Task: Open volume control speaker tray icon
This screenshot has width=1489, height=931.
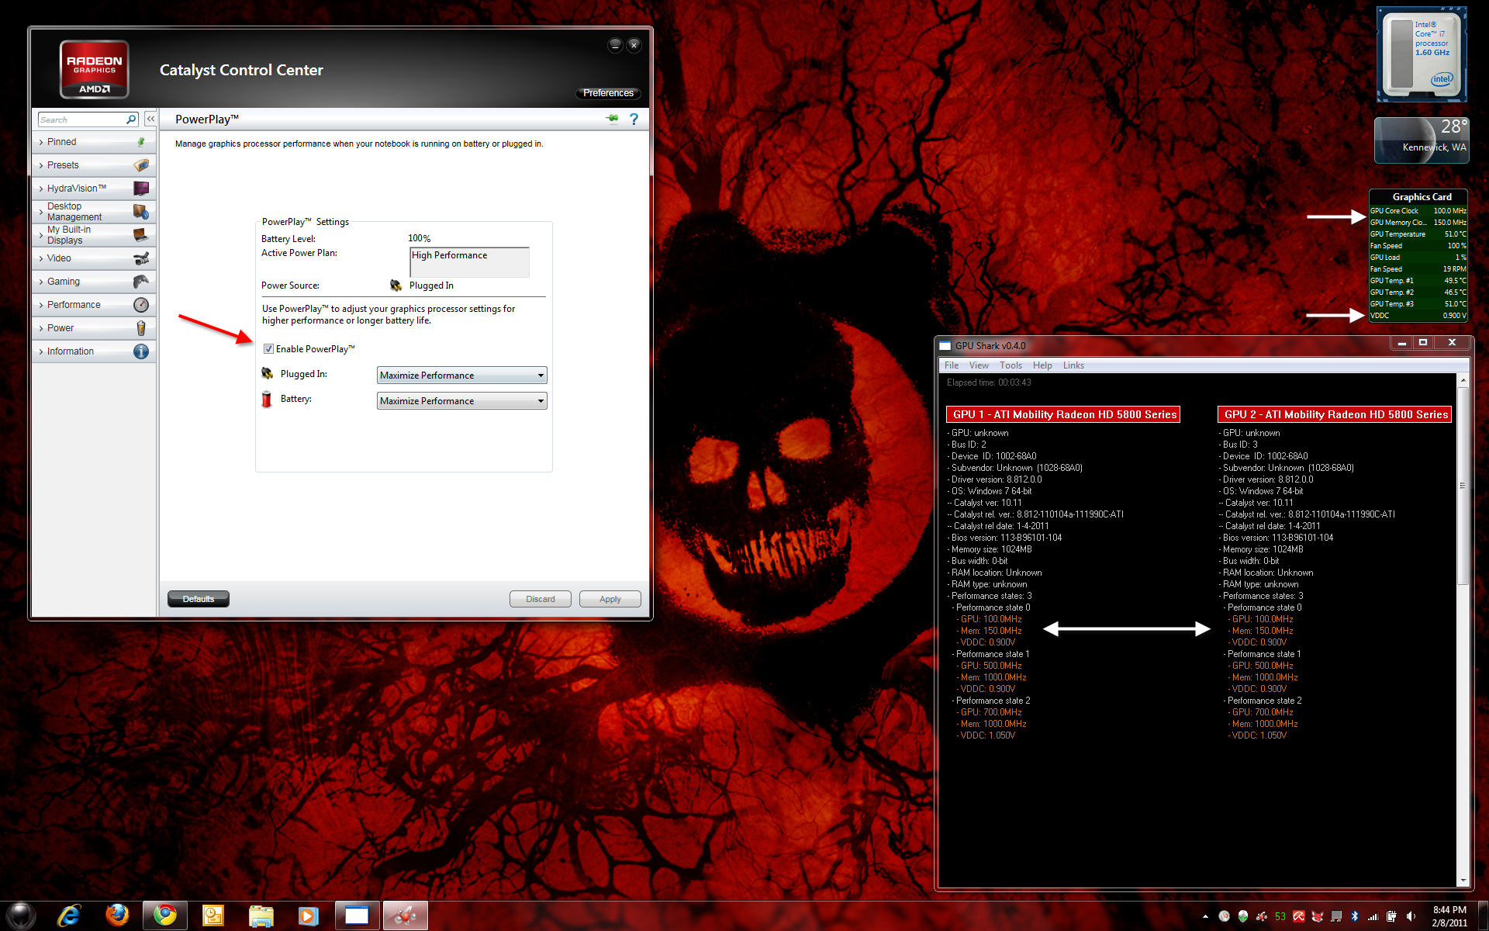Action: (x=1410, y=916)
